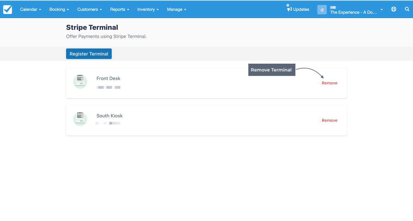This screenshot has height=221, width=413.
Task: Click the Checkfront checkmark logo
Action: pos(8,9)
